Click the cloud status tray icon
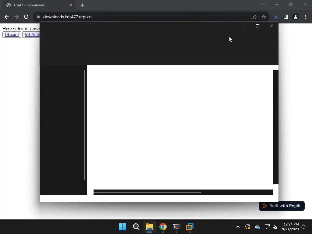This screenshot has width=312, height=234. [x=257, y=227]
